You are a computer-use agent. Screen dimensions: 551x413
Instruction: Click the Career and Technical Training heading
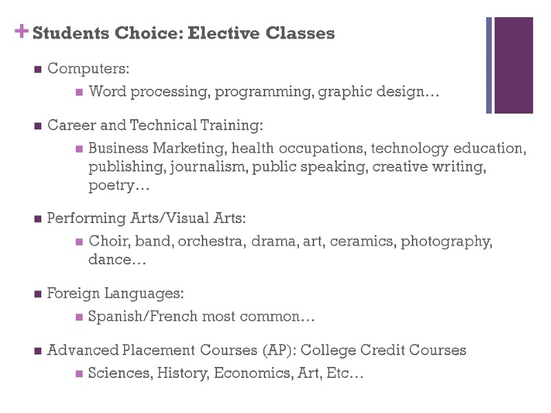[x=155, y=126]
